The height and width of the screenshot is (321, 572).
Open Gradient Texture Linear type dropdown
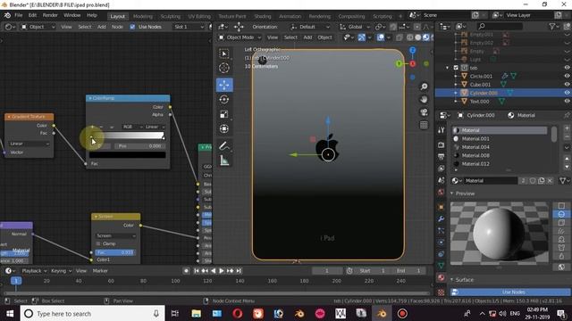click(x=29, y=144)
